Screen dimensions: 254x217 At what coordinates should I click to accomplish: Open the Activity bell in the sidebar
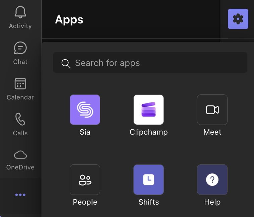20,17
